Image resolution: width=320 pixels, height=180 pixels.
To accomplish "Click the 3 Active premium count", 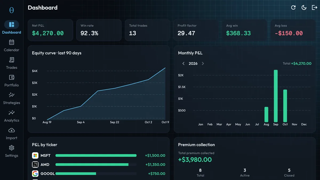I will click(245, 170).
